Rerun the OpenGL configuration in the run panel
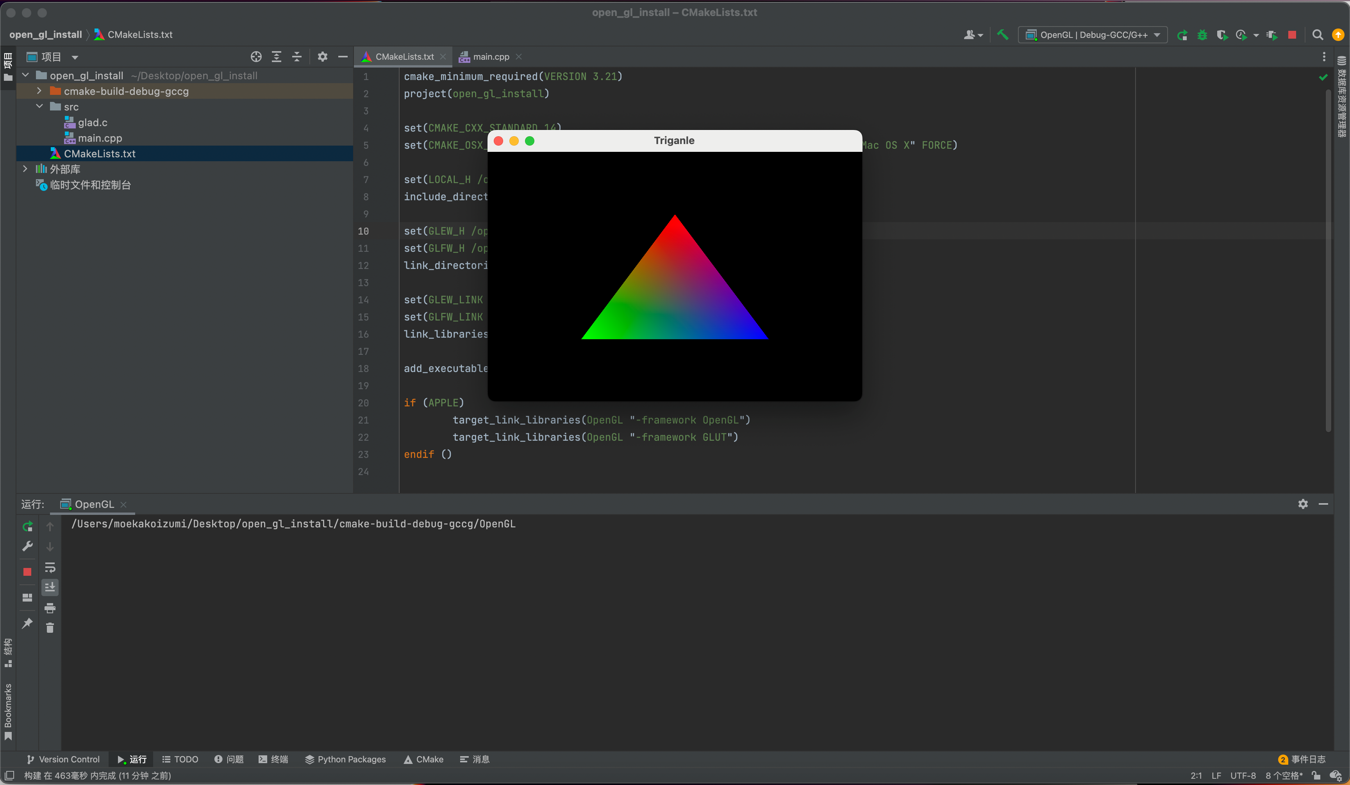 pos(27,526)
